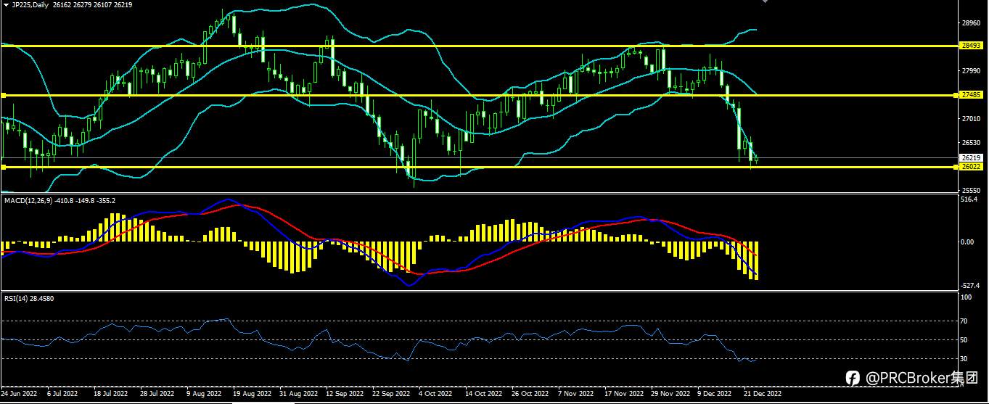The height and width of the screenshot is (404, 989).
Task: Click the 14 Oct 2022 date label
Action: pos(484,394)
